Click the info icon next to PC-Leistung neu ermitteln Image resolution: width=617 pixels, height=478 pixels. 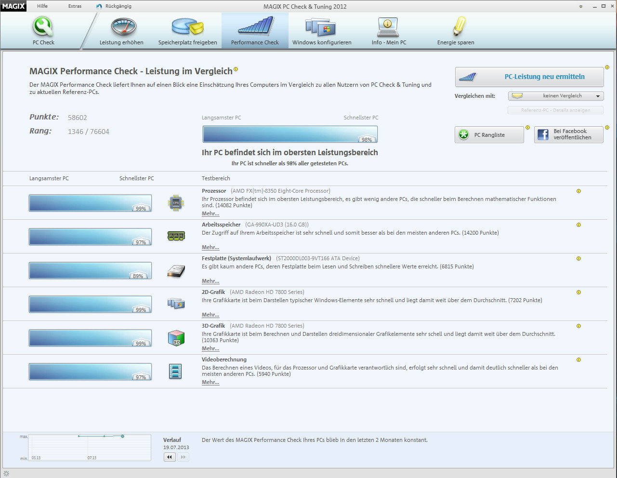(607, 67)
